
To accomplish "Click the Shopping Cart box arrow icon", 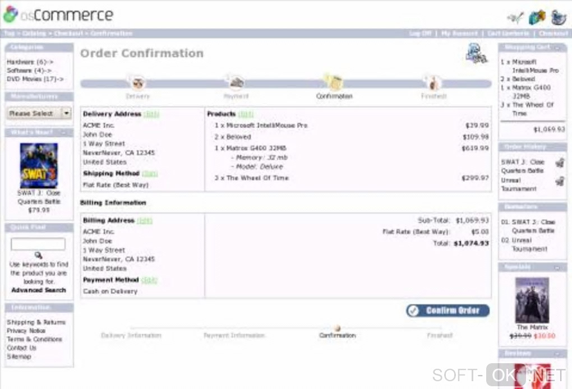I will [x=557, y=48].
